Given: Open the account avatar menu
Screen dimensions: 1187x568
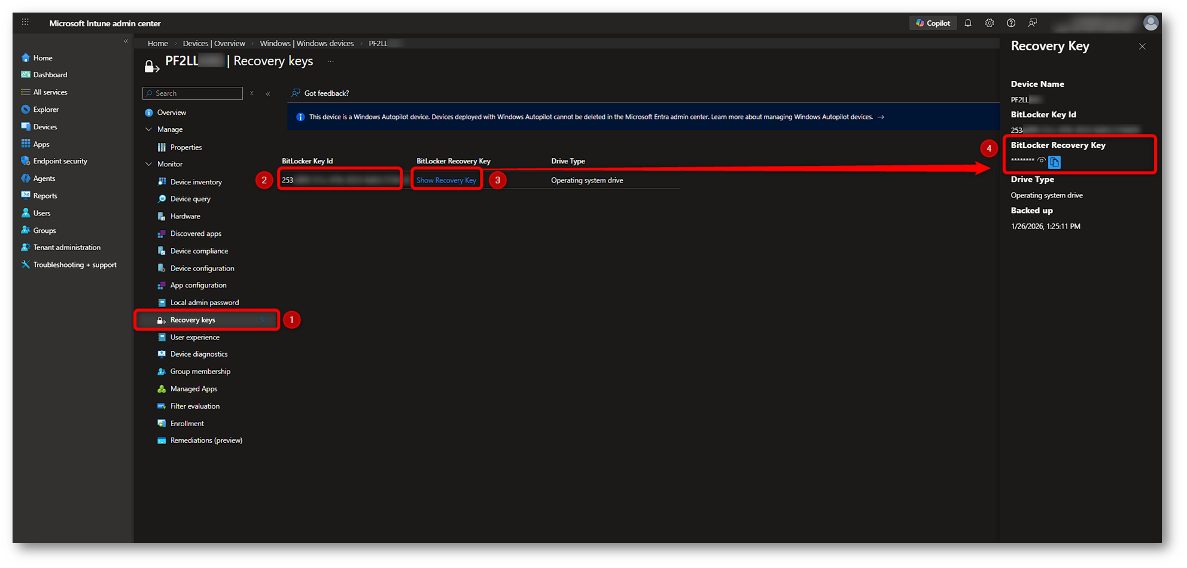Looking at the screenshot, I should [1151, 23].
